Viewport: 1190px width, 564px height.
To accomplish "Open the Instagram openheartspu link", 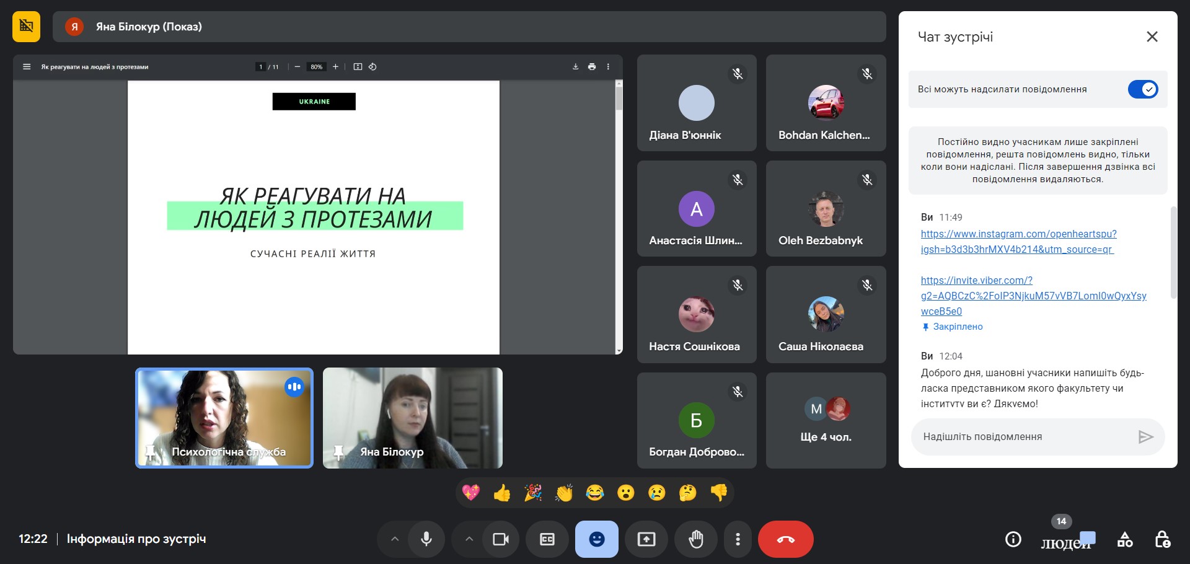I will tap(1018, 234).
